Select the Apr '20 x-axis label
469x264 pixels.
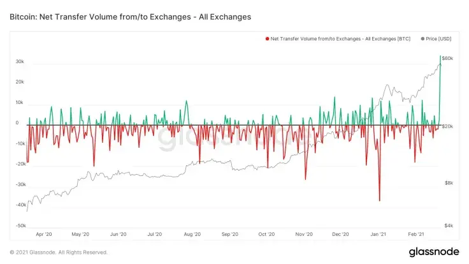(45, 234)
